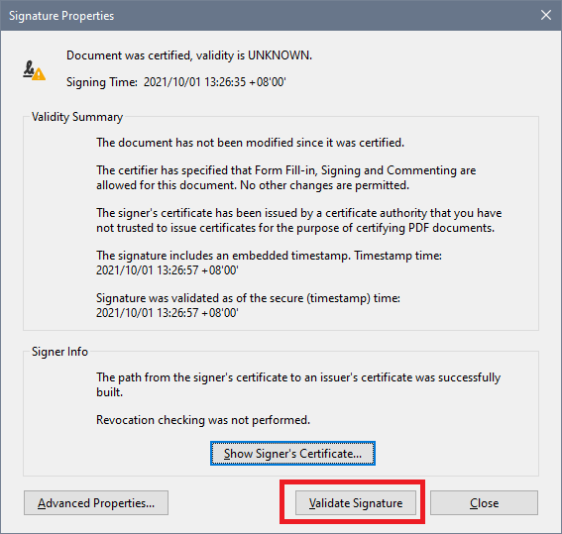Click the not trusted certificate authority paragraph

(299, 220)
